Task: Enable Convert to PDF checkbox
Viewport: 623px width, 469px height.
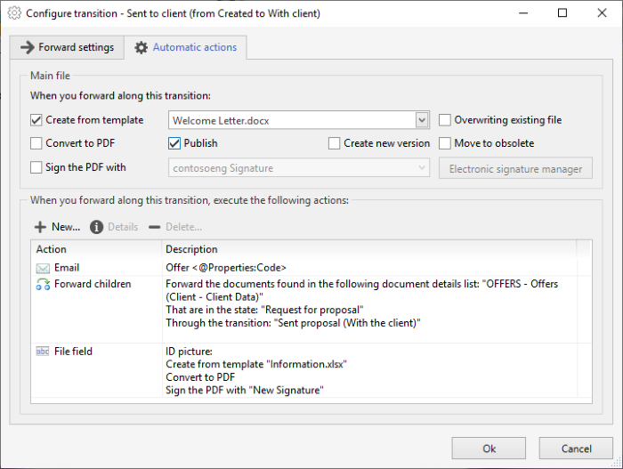Action: point(36,143)
